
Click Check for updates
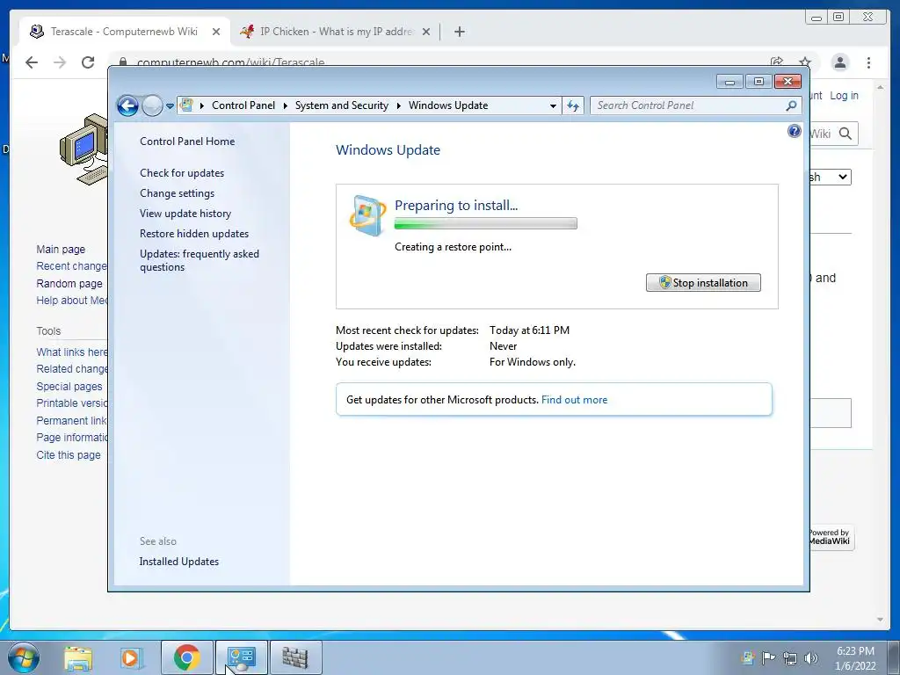point(182,173)
